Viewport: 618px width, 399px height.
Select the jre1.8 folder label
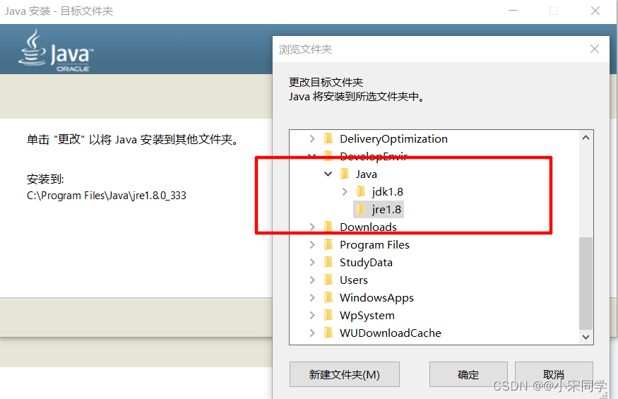[386, 209]
